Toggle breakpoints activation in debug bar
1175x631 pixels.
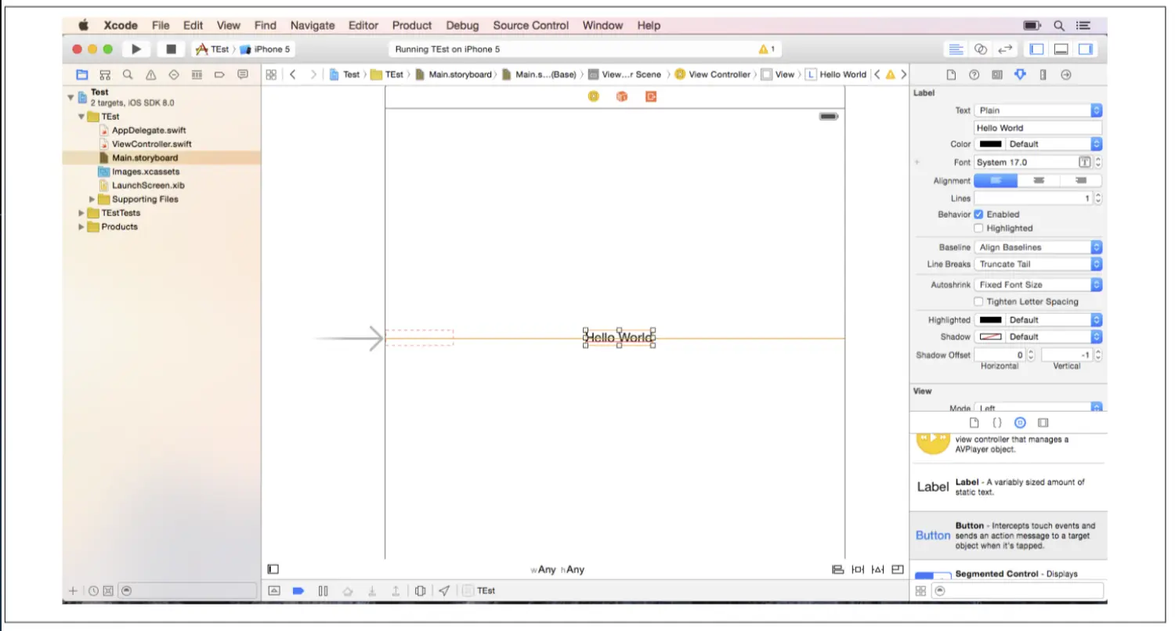298,591
